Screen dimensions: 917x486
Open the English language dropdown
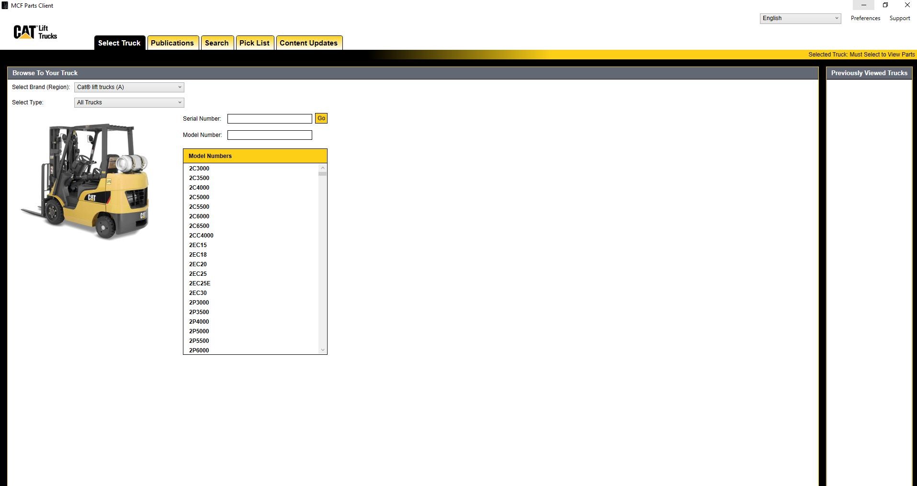(x=800, y=18)
